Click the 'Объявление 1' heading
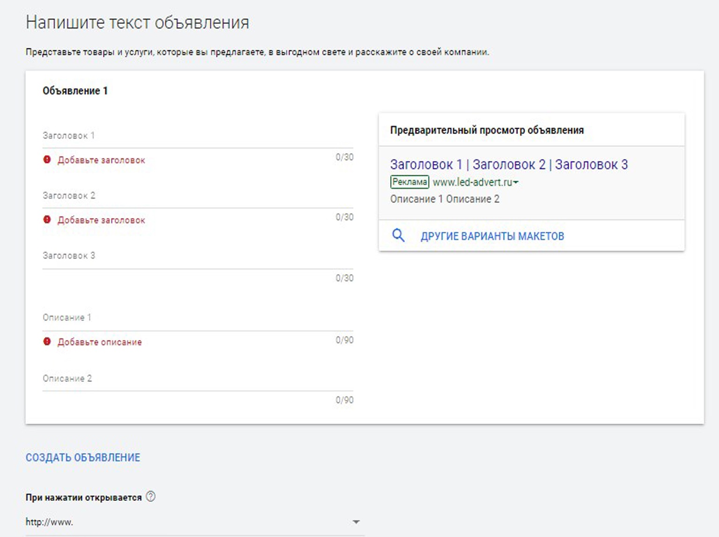This screenshot has height=537, width=719. point(75,91)
